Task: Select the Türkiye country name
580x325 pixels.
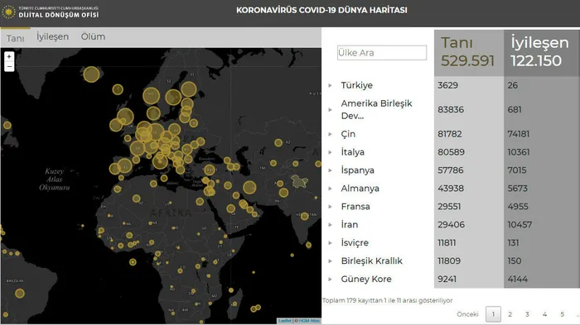Action: pyautogui.click(x=356, y=85)
